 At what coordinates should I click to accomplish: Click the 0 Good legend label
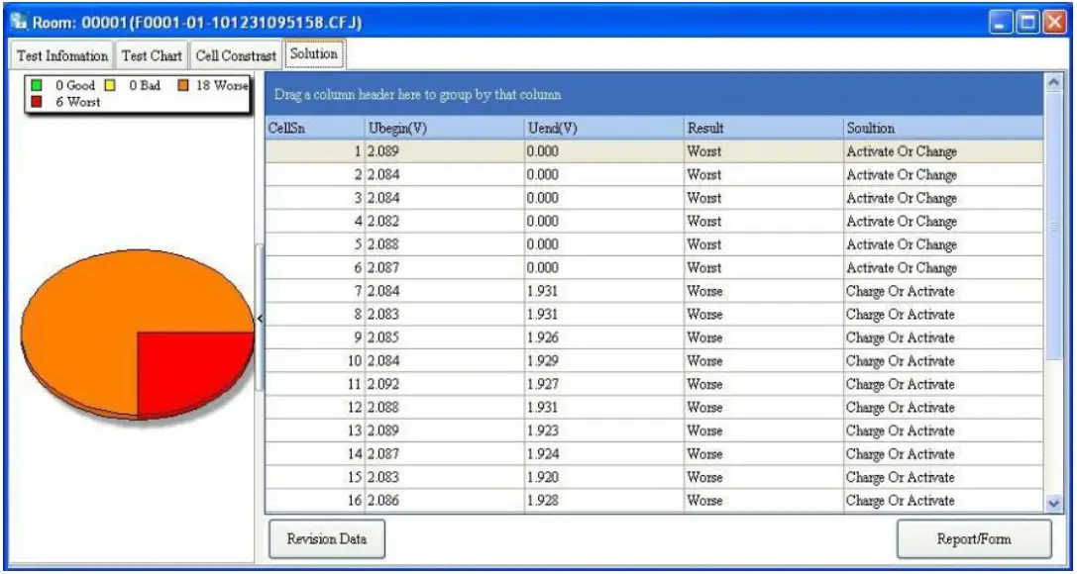(x=75, y=86)
